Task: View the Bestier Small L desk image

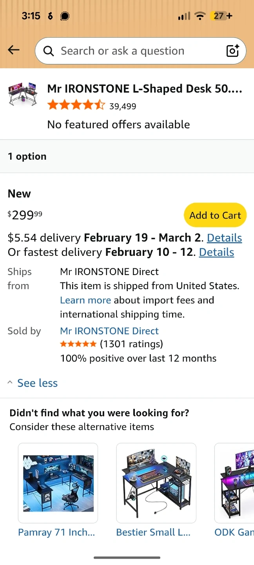Action: pyautogui.click(x=156, y=483)
